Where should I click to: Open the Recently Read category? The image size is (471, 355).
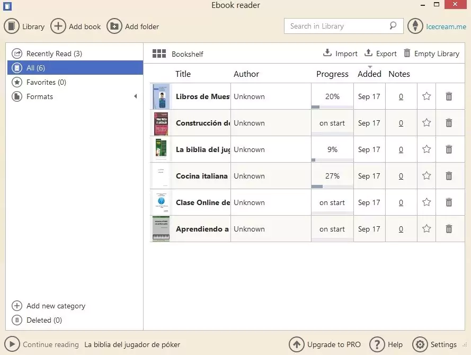pos(51,53)
